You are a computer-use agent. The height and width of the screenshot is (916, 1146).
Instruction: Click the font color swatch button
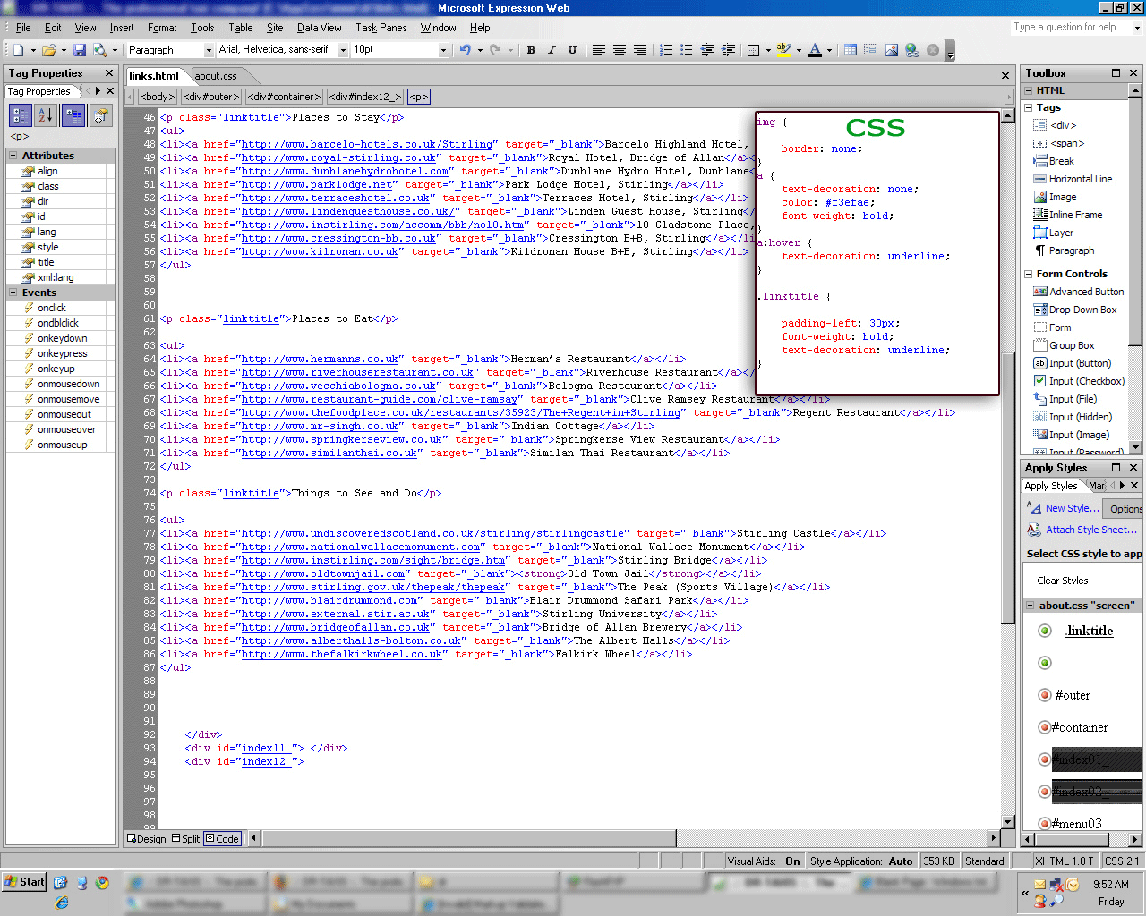point(814,50)
